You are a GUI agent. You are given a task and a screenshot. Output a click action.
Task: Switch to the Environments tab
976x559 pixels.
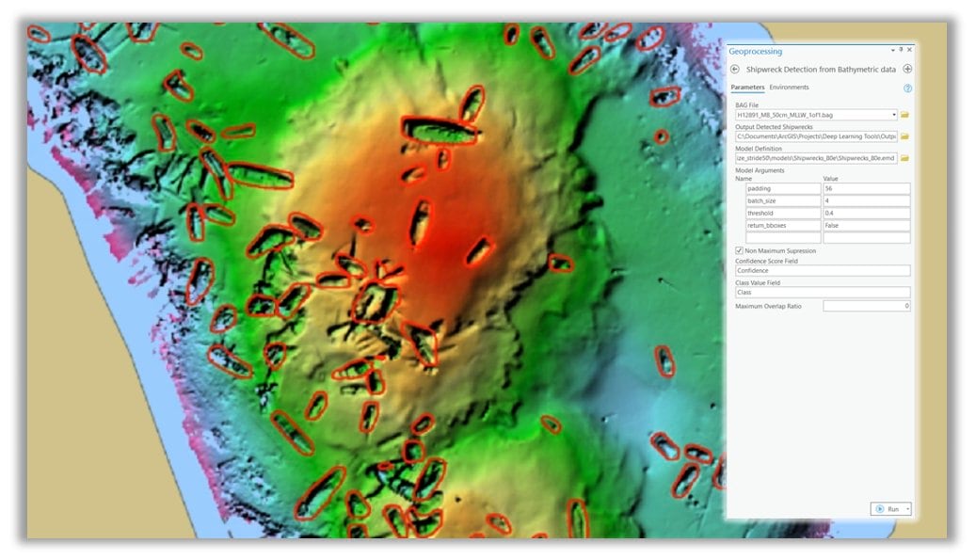point(789,88)
